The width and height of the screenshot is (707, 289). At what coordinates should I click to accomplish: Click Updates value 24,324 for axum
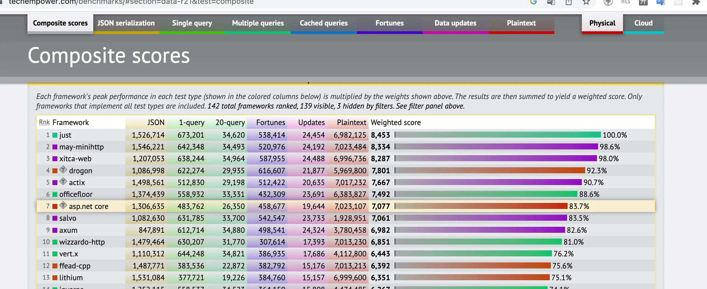coord(313,230)
